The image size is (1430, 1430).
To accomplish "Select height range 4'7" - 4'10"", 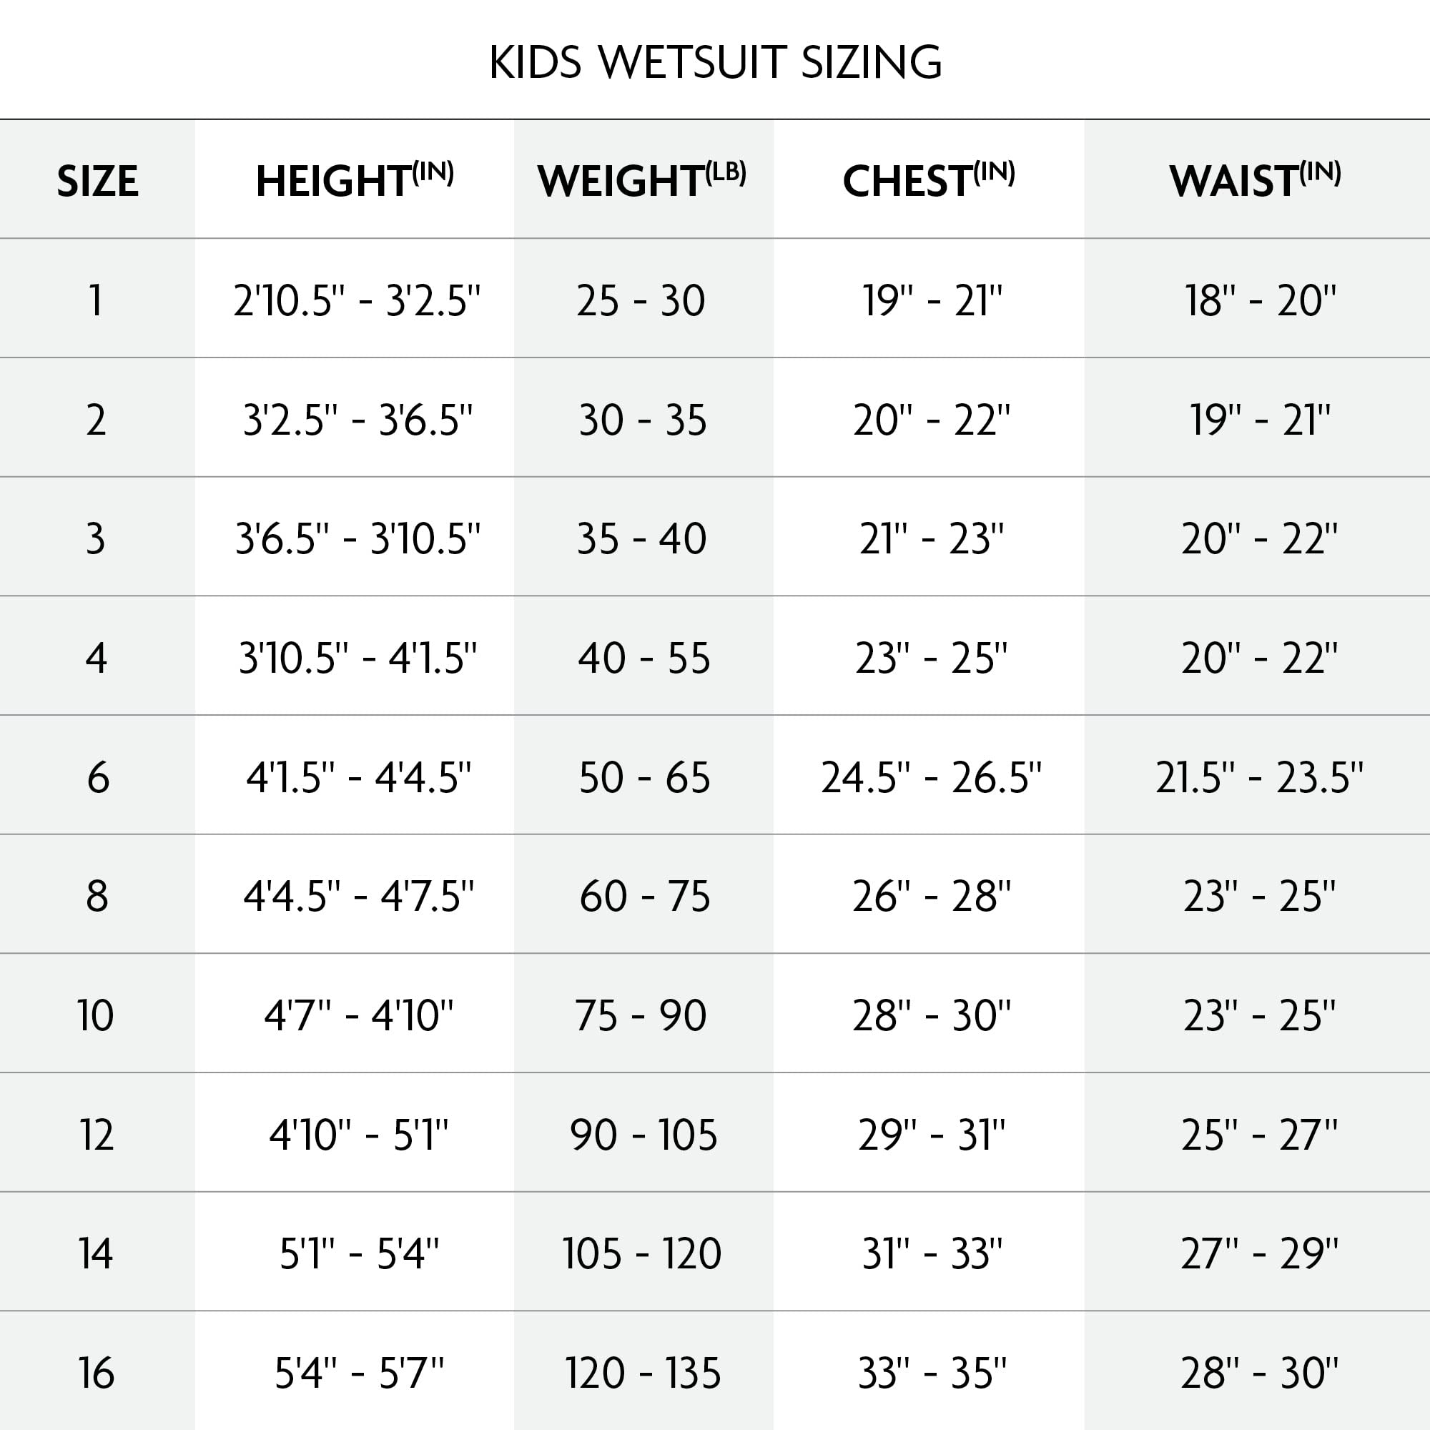I will click(358, 1015).
